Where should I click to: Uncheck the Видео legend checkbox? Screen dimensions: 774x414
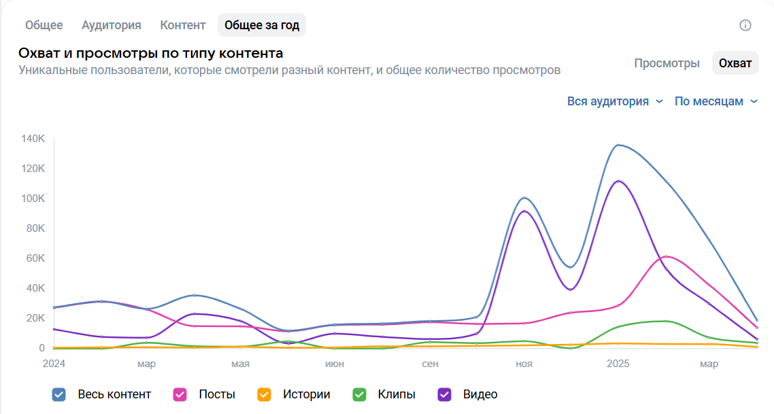(x=445, y=394)
